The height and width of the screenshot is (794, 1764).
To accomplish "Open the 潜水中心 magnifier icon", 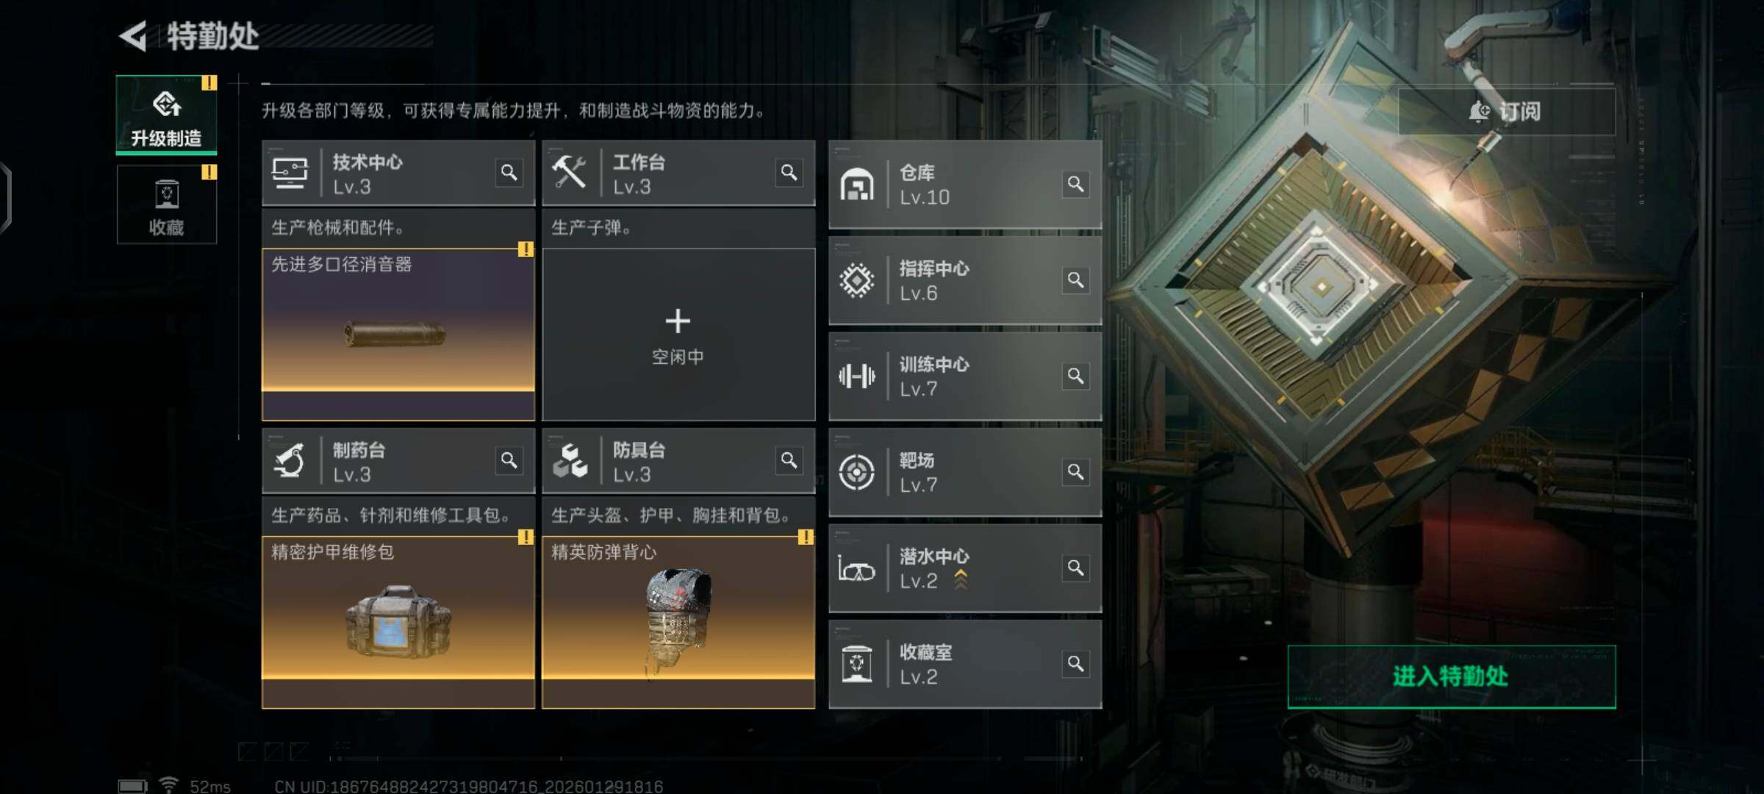I will click(1075, 568).
